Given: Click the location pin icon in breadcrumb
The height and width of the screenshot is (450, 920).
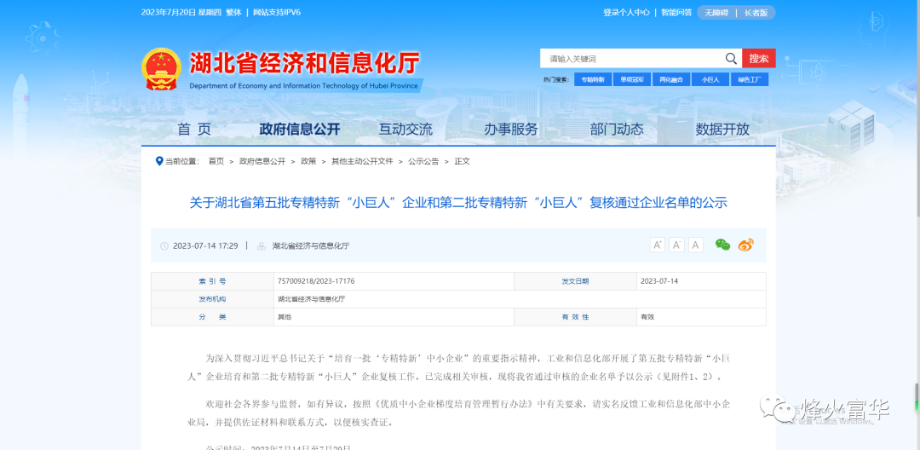Looking at the screenshot, I should (158, 161).
